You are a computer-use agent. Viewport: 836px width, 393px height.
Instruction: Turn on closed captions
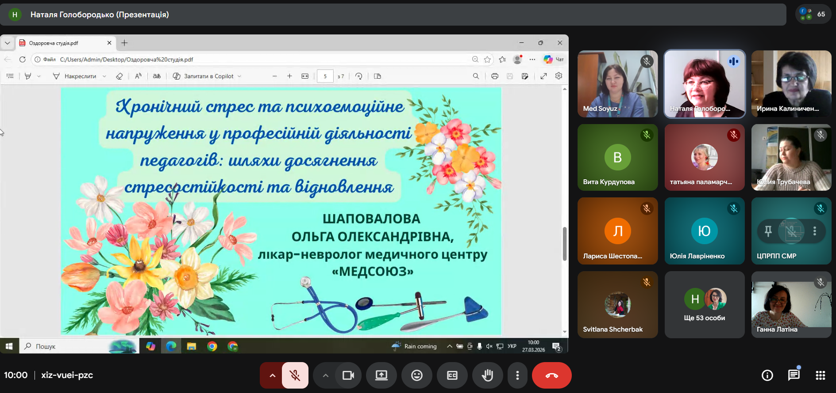(452, 375)
